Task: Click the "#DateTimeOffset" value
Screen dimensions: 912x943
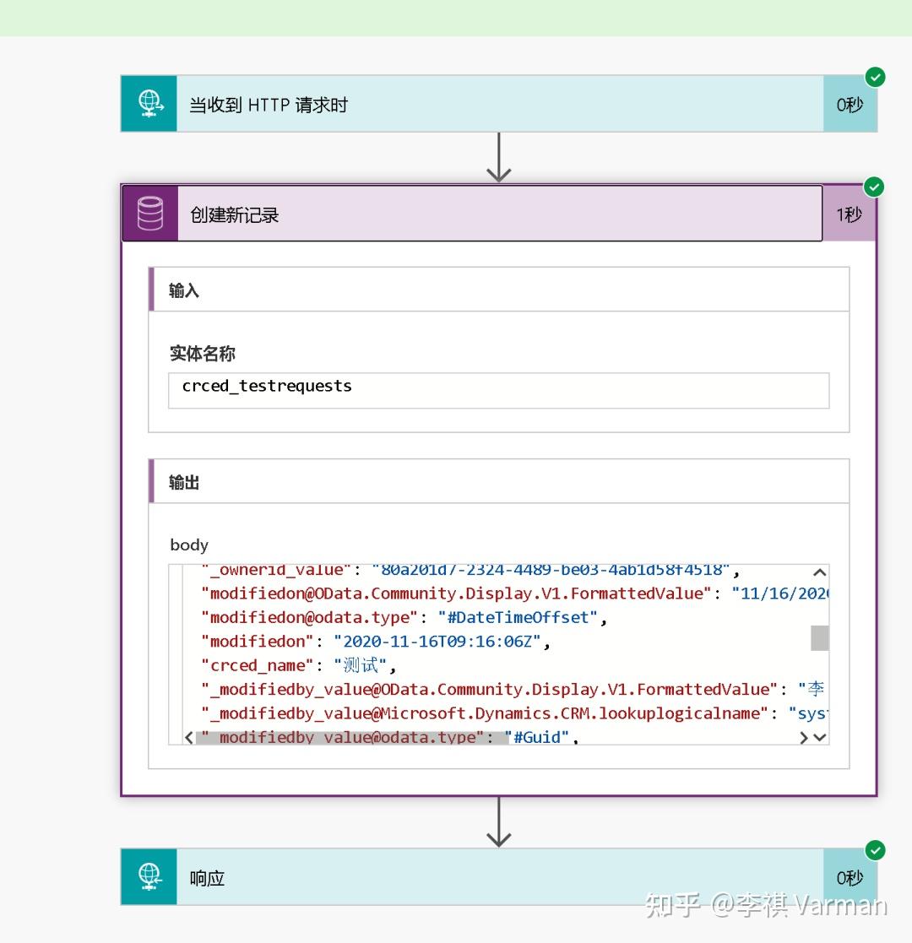Action: [518, 618]
